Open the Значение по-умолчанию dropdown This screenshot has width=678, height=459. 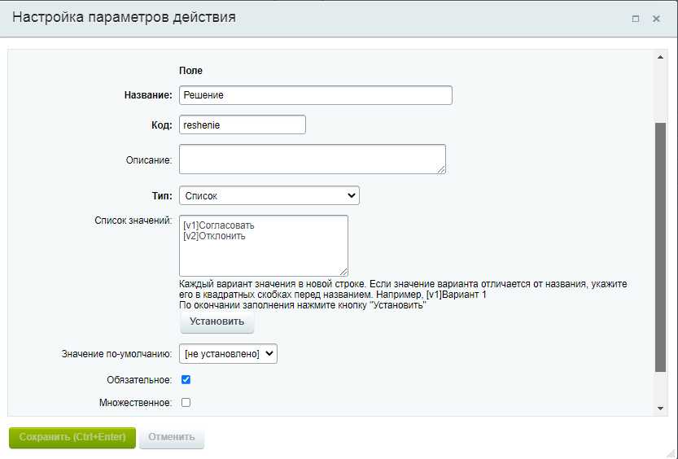228,353
